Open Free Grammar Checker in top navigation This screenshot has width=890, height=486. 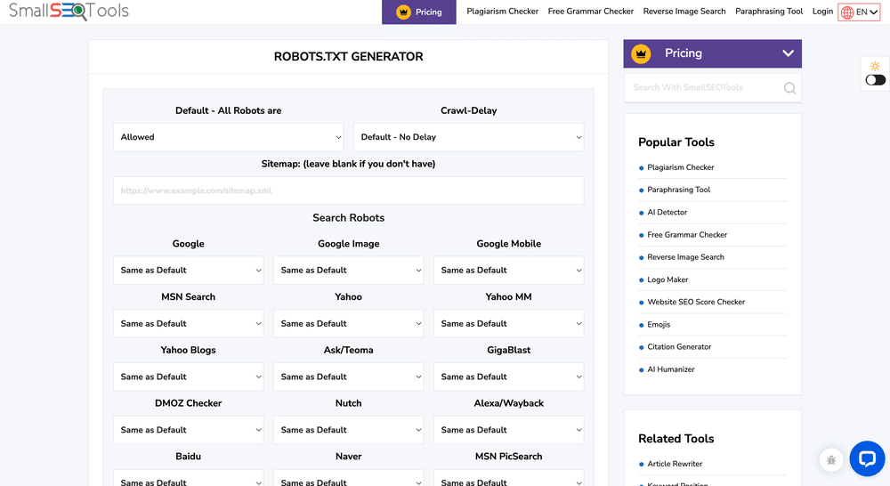coord(591,12)
